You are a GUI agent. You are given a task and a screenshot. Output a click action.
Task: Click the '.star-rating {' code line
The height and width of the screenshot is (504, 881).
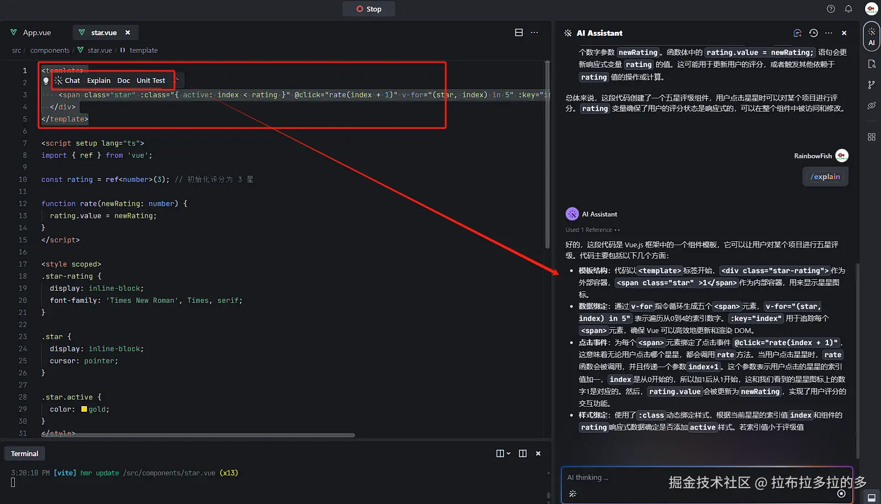(72, 276)
